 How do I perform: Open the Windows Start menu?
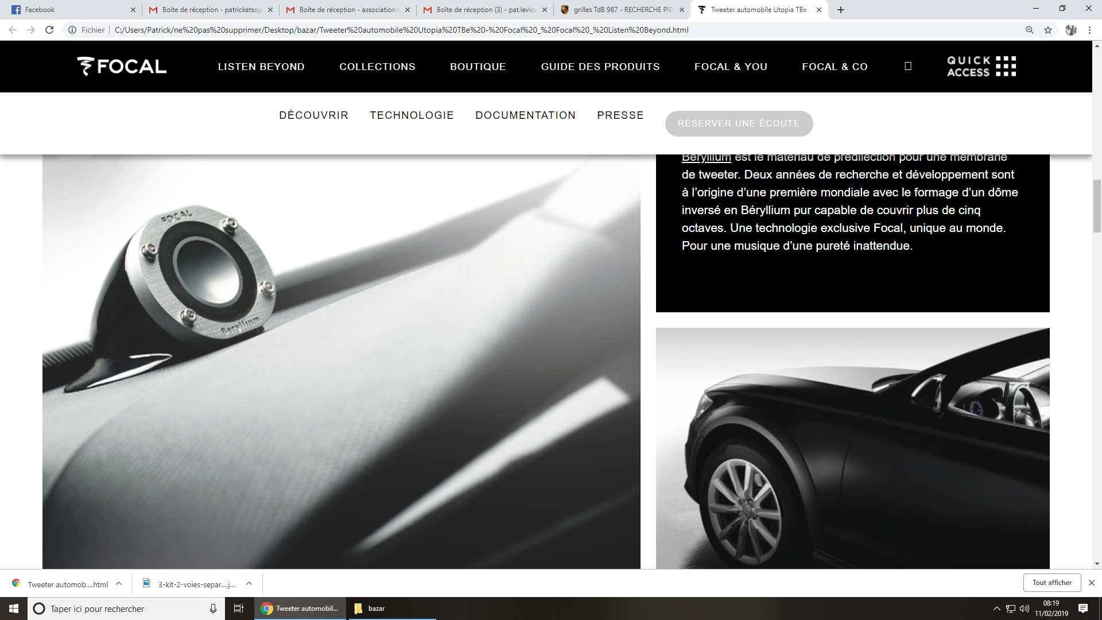(x=14, y=609)
